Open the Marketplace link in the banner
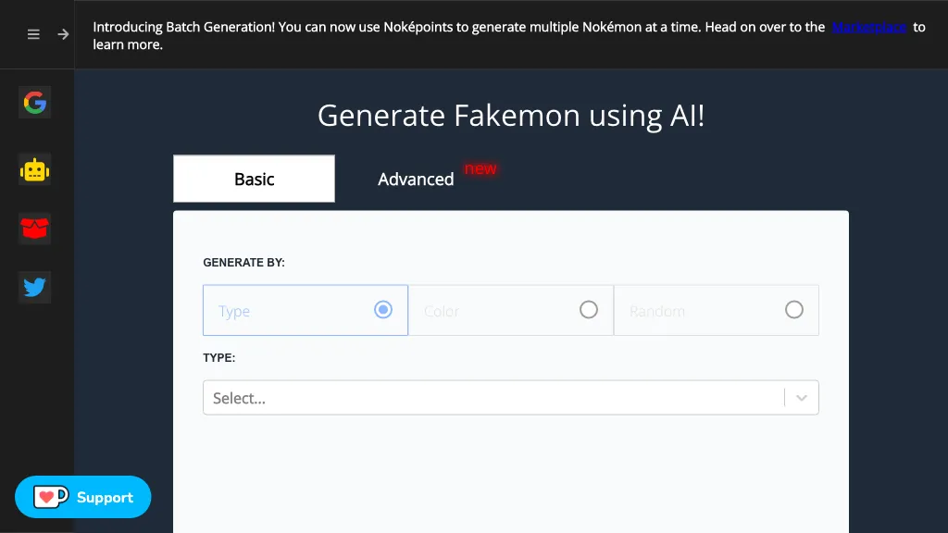Viewport: 948px width, 533px height. [x=869, y=27]
